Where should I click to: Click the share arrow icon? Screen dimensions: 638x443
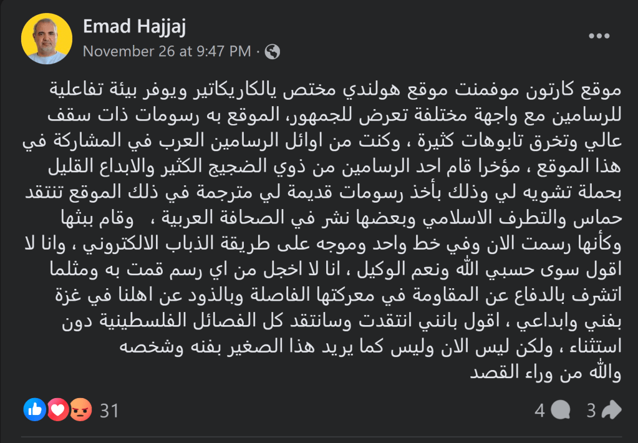tap(612, 410)
